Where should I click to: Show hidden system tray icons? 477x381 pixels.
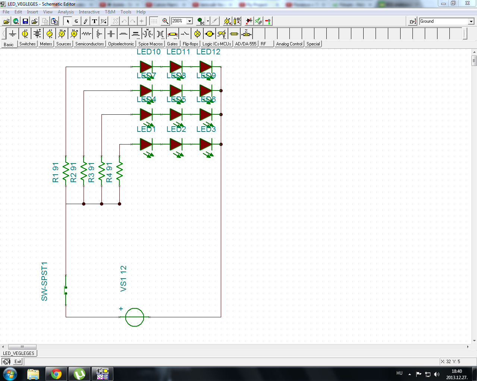(409, 374)
